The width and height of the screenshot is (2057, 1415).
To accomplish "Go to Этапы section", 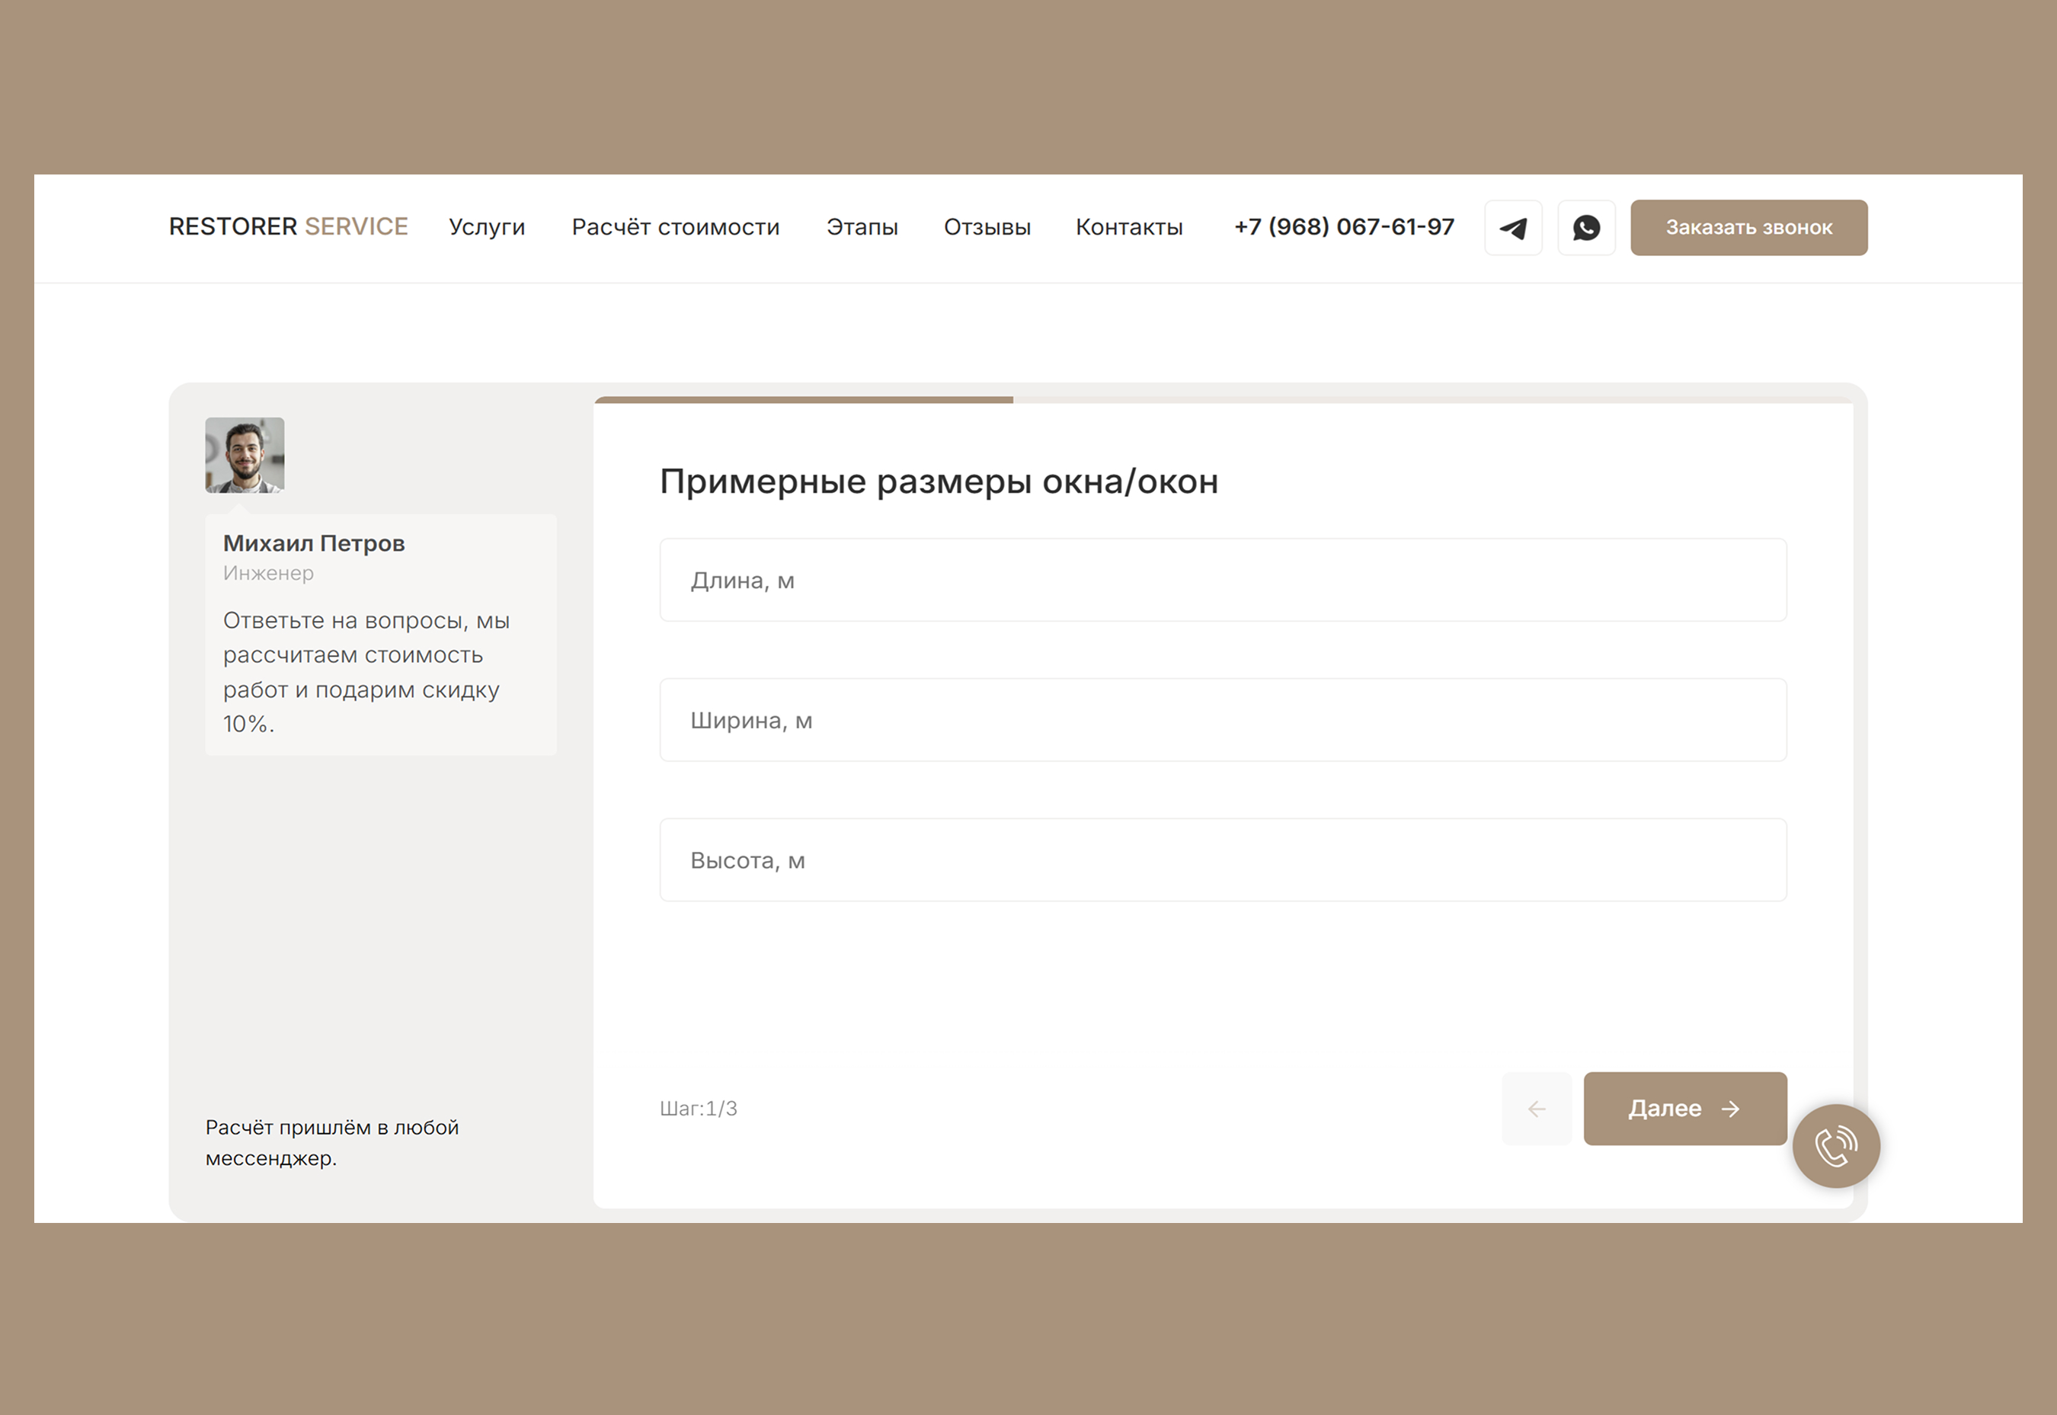I will tap(862, 227).
